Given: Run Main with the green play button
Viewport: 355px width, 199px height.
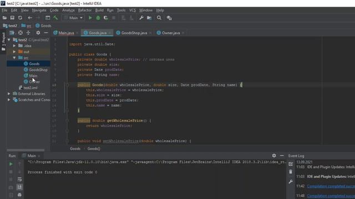Looking at the screenshot, I should click(90, 18).
